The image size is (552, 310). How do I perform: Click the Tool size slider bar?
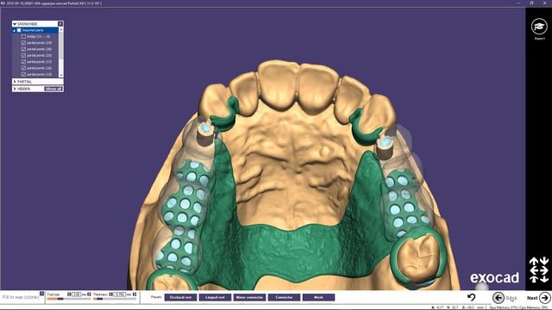point(69,299)
